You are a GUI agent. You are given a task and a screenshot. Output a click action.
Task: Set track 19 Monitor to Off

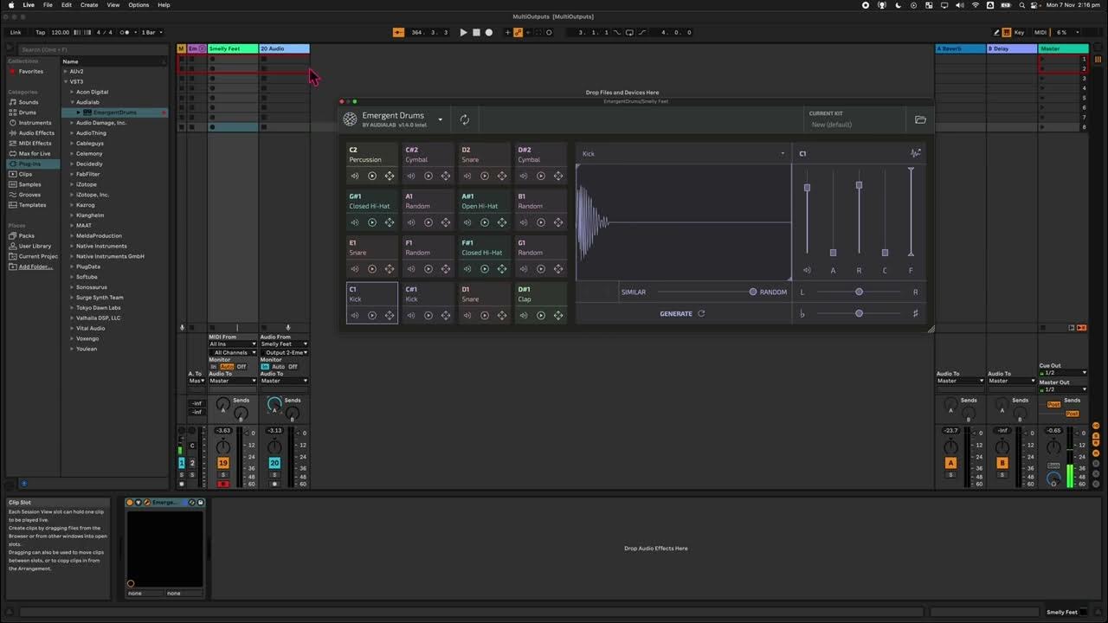tap(242, 366)
